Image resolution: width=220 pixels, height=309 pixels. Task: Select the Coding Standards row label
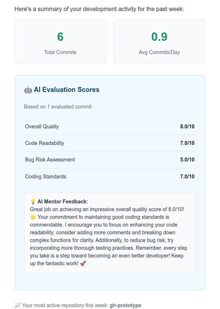point(45,177)
